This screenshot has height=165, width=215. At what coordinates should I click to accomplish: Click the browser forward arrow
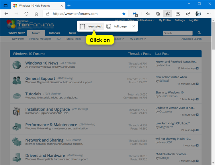pyautogui.click(x=16, y=14)
